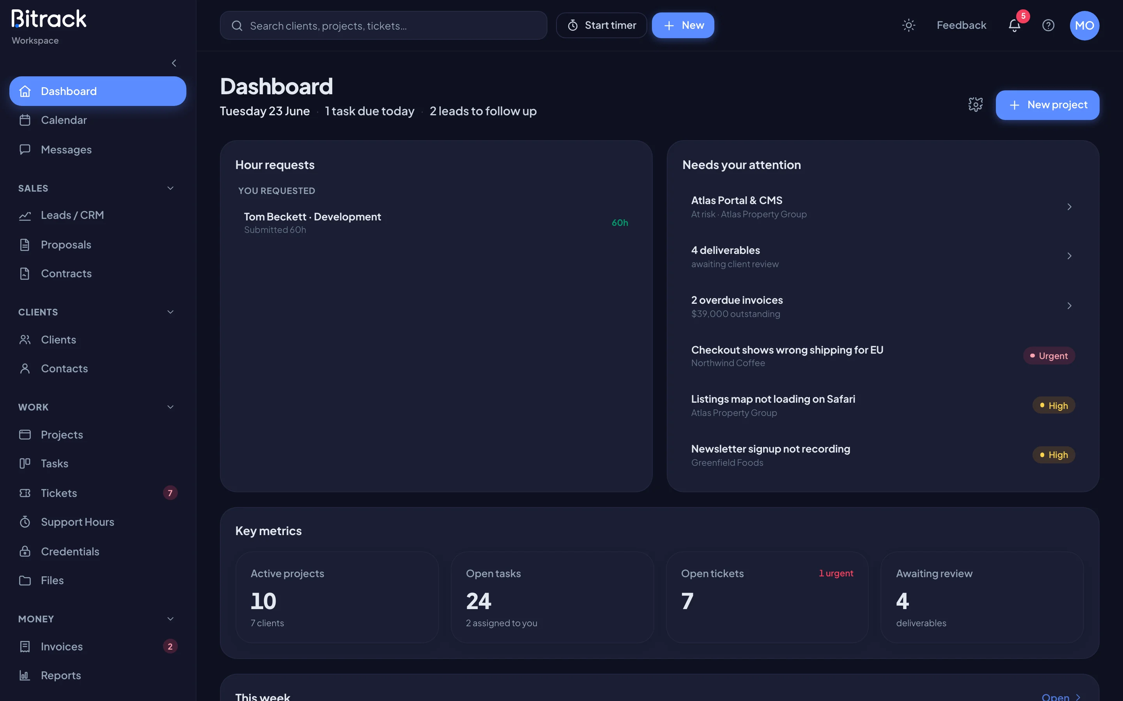The width and height of the screenshot is (1123, 701).
Task: Open the Active projects metric card
Action: pyautogui.click(x=337, y=597)
